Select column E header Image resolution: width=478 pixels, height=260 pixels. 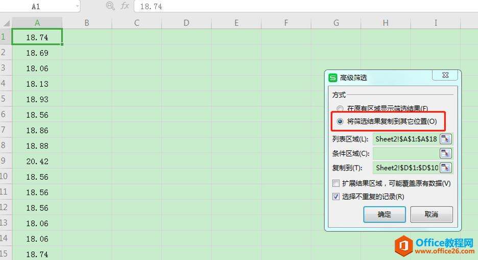(x=236, y=23)
